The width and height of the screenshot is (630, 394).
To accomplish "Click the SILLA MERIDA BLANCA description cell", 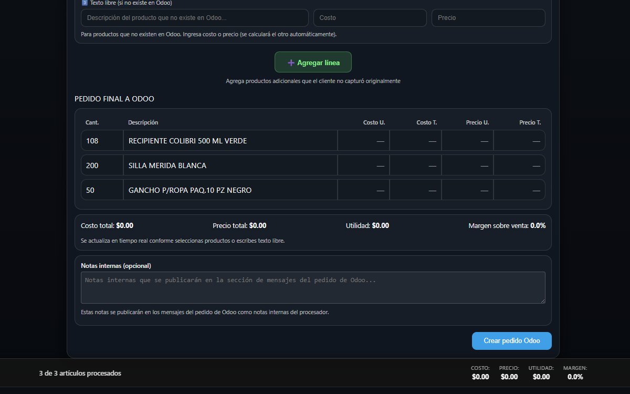I will point(230,165).
